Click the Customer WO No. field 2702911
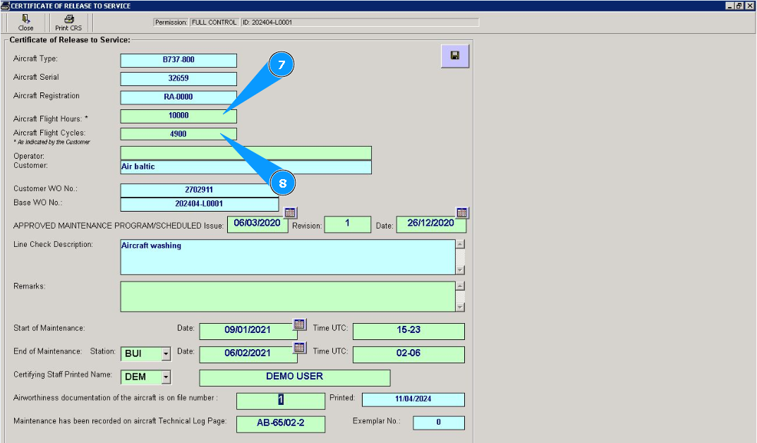Screen dimensions: 757x443 click(x=200, y=190)
